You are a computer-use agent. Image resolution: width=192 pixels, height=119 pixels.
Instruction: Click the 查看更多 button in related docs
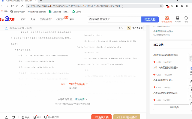[174, 107]
